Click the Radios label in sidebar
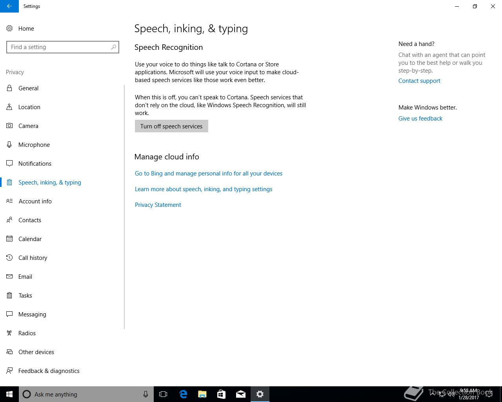 [27, 333]
